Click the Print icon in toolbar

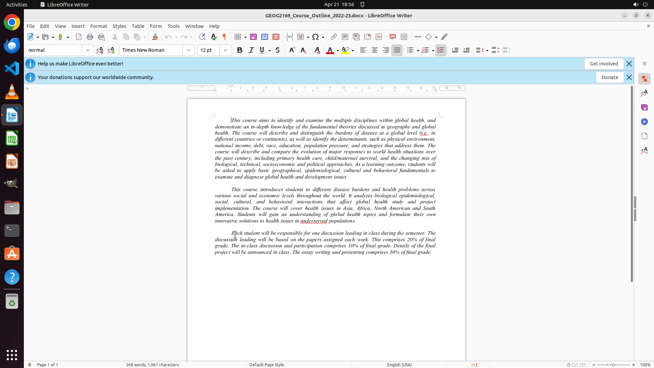90,37
